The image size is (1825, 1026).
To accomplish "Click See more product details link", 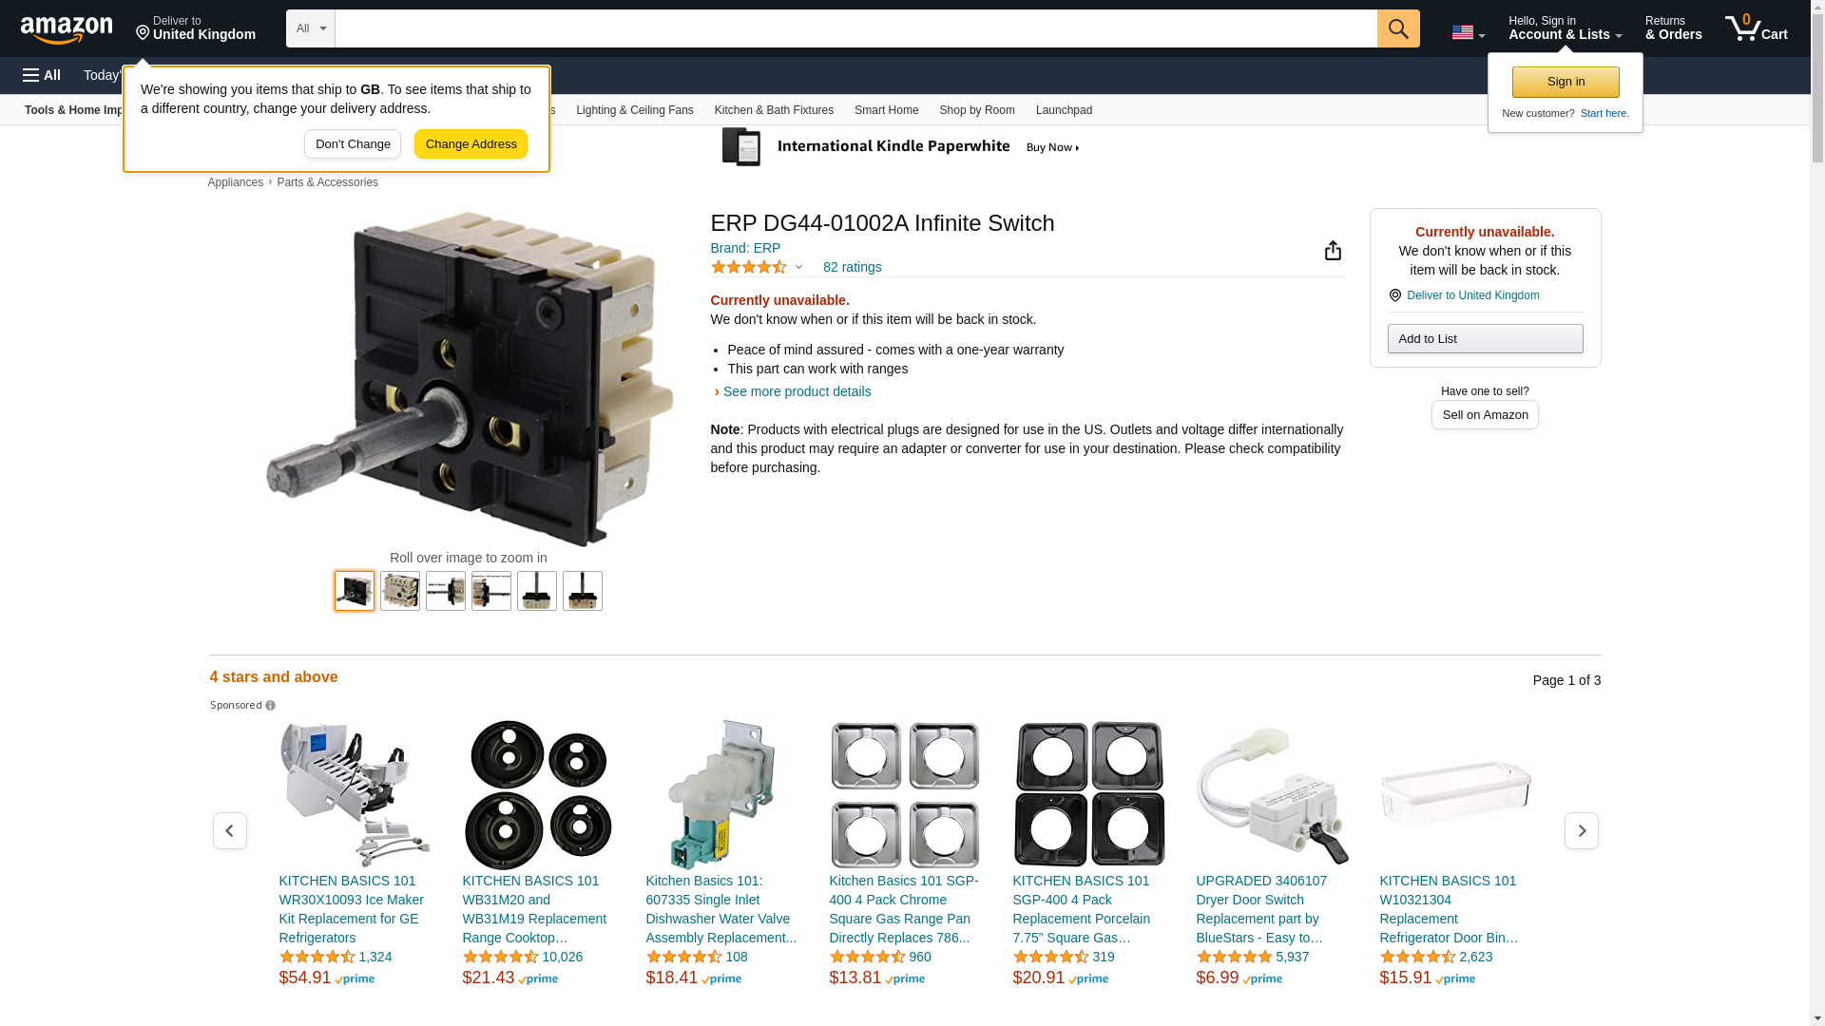I will click(797, 391).
